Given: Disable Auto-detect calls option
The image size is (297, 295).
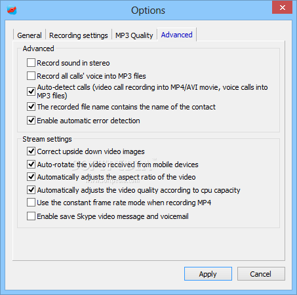Looking at the screenshot, I should pyautogui.click(x=31, y=91).
